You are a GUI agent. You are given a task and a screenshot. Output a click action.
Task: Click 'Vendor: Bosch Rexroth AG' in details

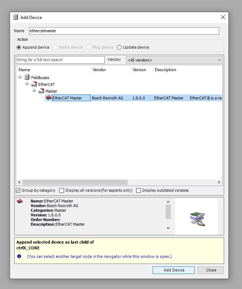(x=54, y=206)
